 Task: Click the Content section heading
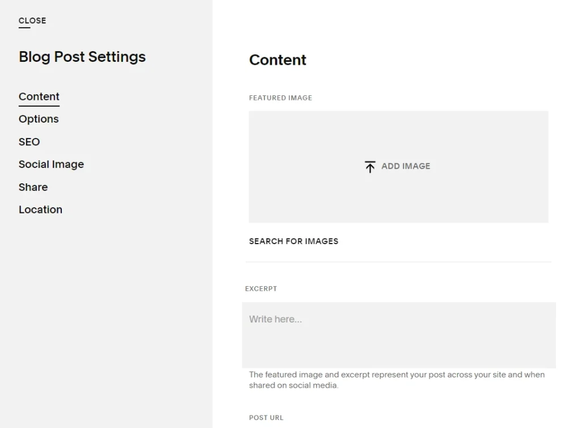[277, 60]
